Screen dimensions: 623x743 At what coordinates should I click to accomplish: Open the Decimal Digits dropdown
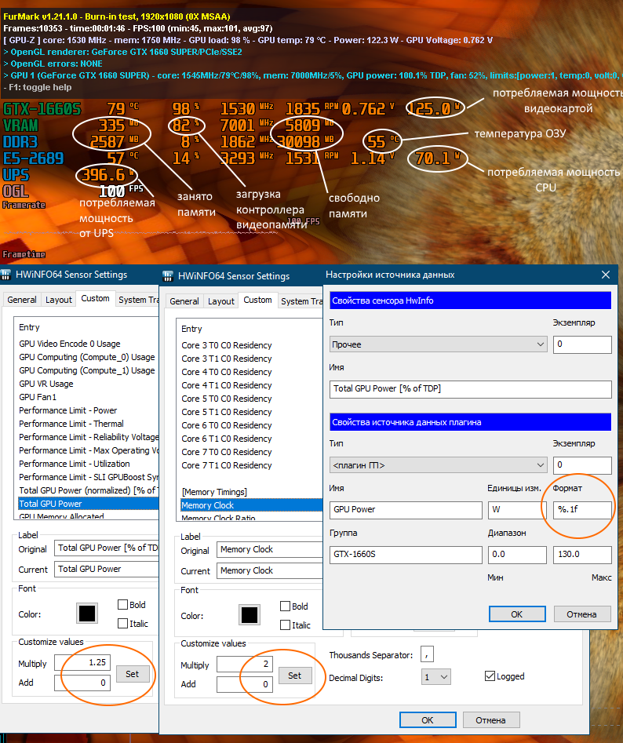pyautogui.click(x=435, y=677)
